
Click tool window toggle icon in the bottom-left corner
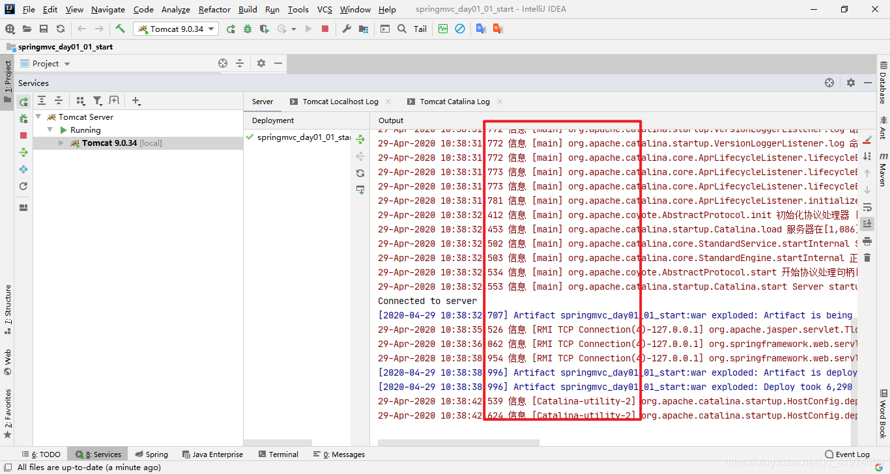click(x=7, y=467)
